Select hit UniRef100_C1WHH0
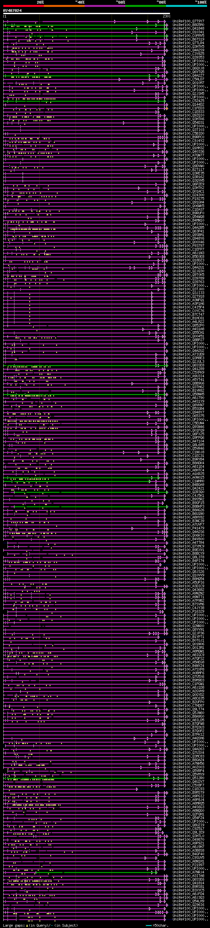The image size is (210, 928). (x=188, y=481)
